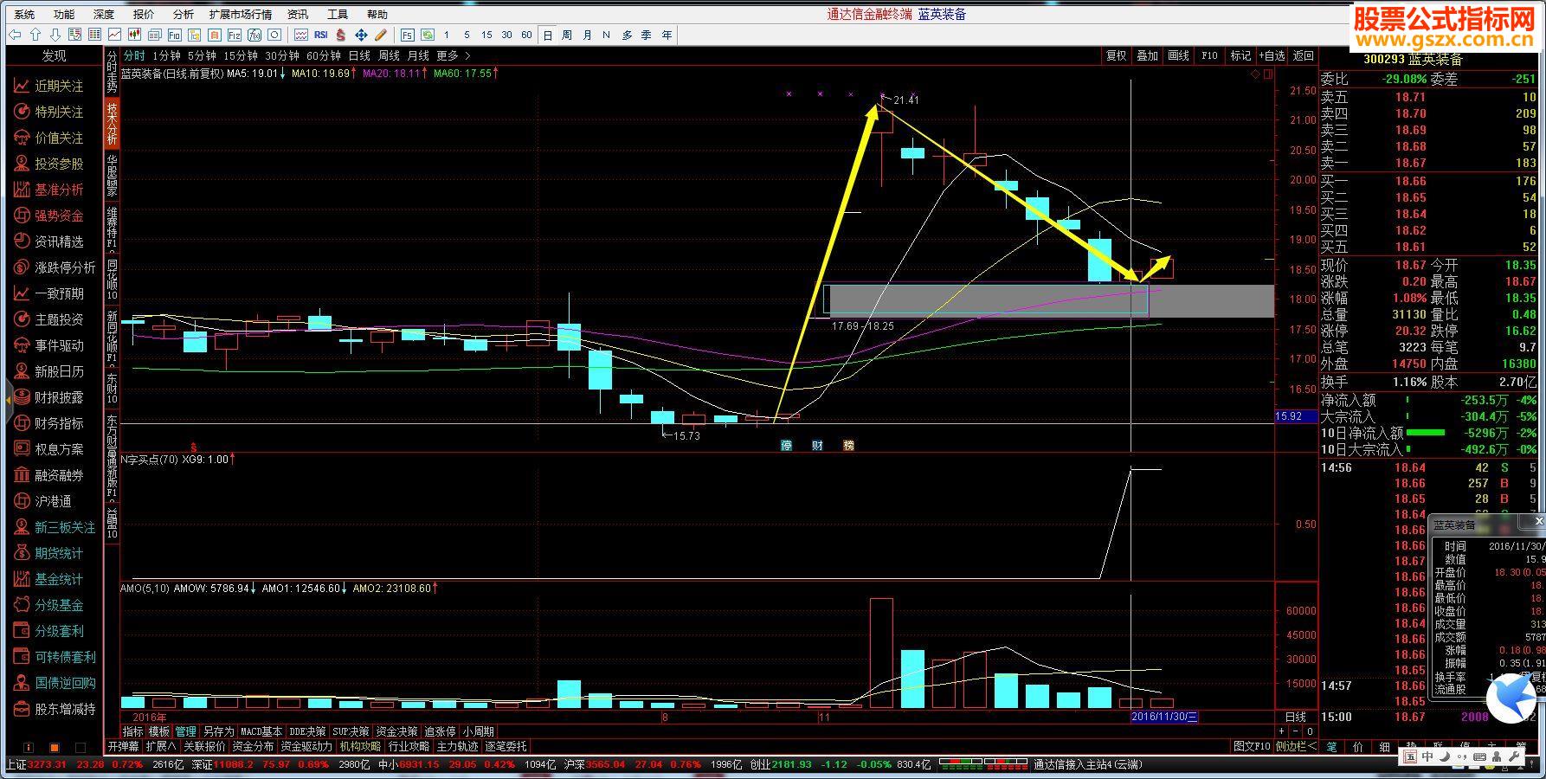
Task: Click the 强势资金 sidebar icon
Action: [x=22, y=216]
